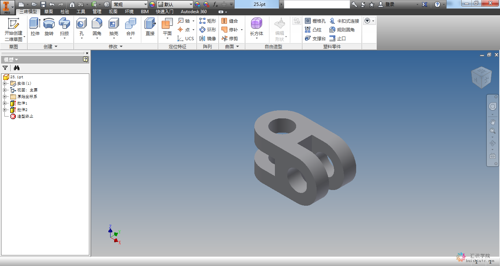Switch to the 环境 ribbon tab
This screenshot has width=500, height=266.
pyautogui.click(x=129, y=12)
